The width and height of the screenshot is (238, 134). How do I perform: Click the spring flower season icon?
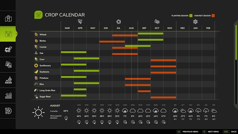[80, 22]
